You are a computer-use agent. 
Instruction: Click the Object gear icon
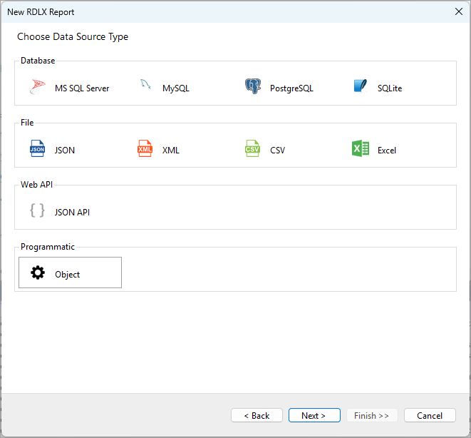coord(38,273)
